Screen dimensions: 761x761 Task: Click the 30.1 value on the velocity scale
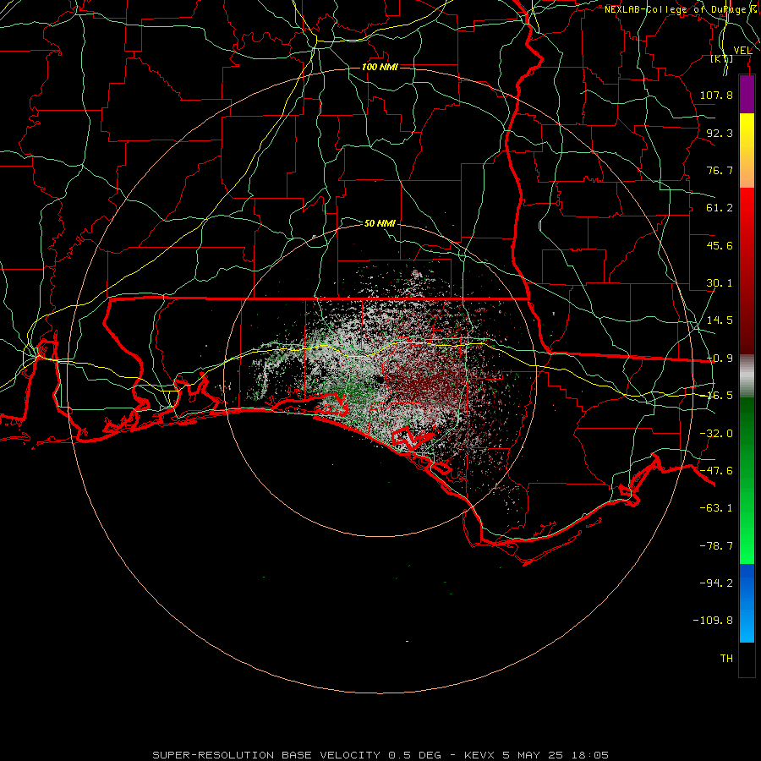[x=720, y=283]
